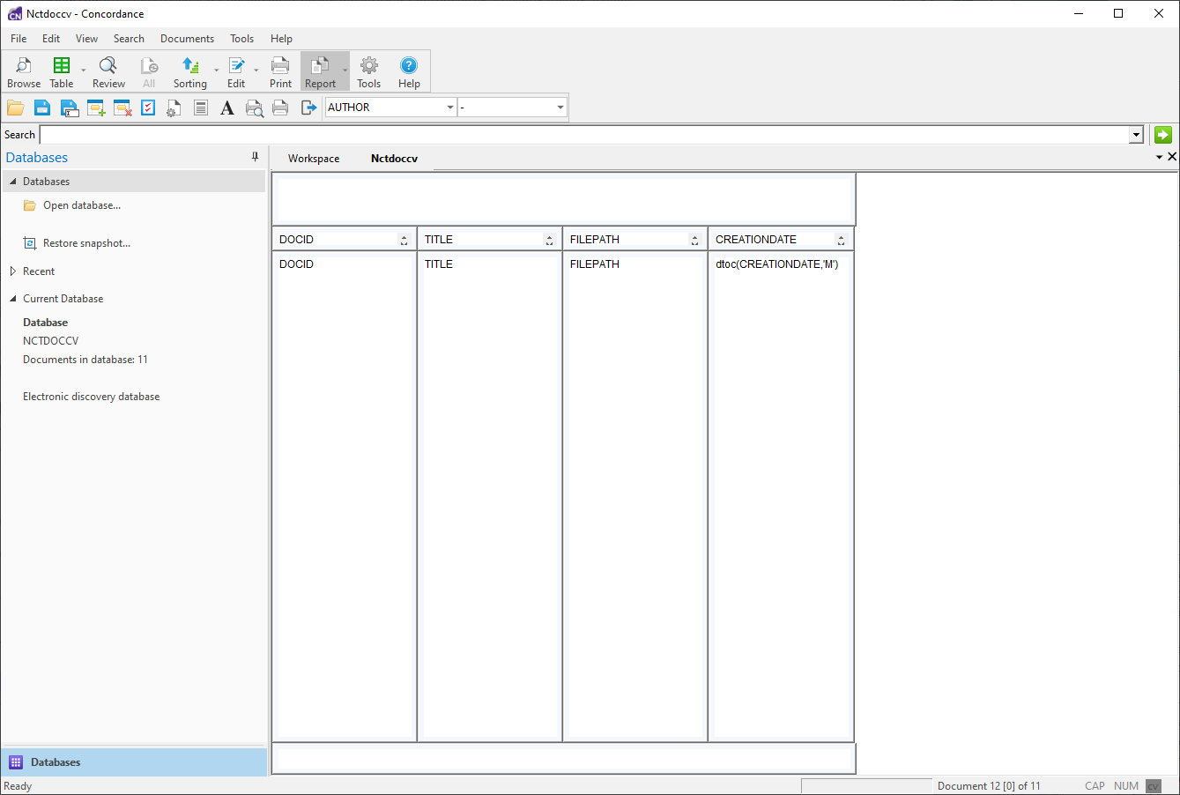Click the save-as report icon

(x=70, y=108)
